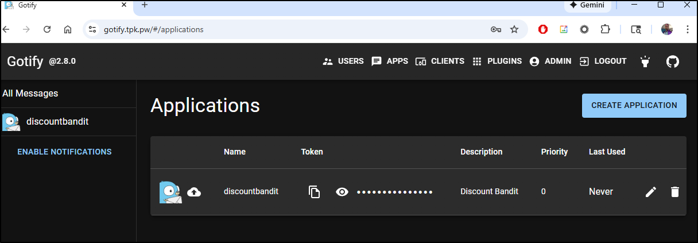Click the browser address bar

click(287, 29)
